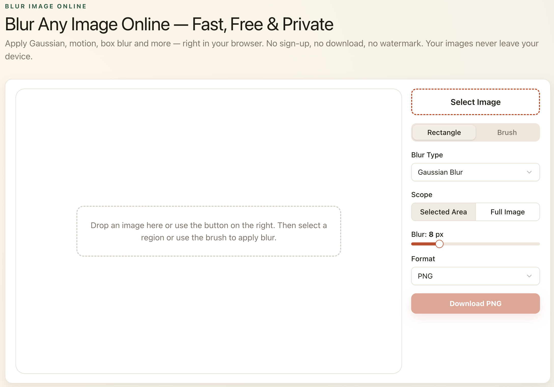The image size is (554, 387).
Task: Click the PNG dropdown chevron icon
Action: (529, 276)
